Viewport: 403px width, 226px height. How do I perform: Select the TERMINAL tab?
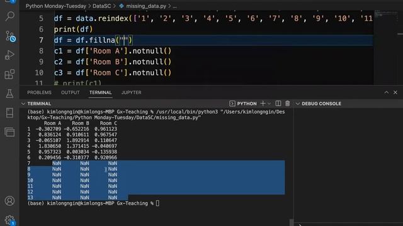(101, 92)
